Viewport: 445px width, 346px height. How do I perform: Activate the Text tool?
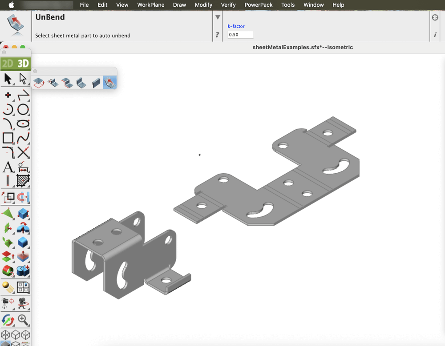(x=8, y=167)
